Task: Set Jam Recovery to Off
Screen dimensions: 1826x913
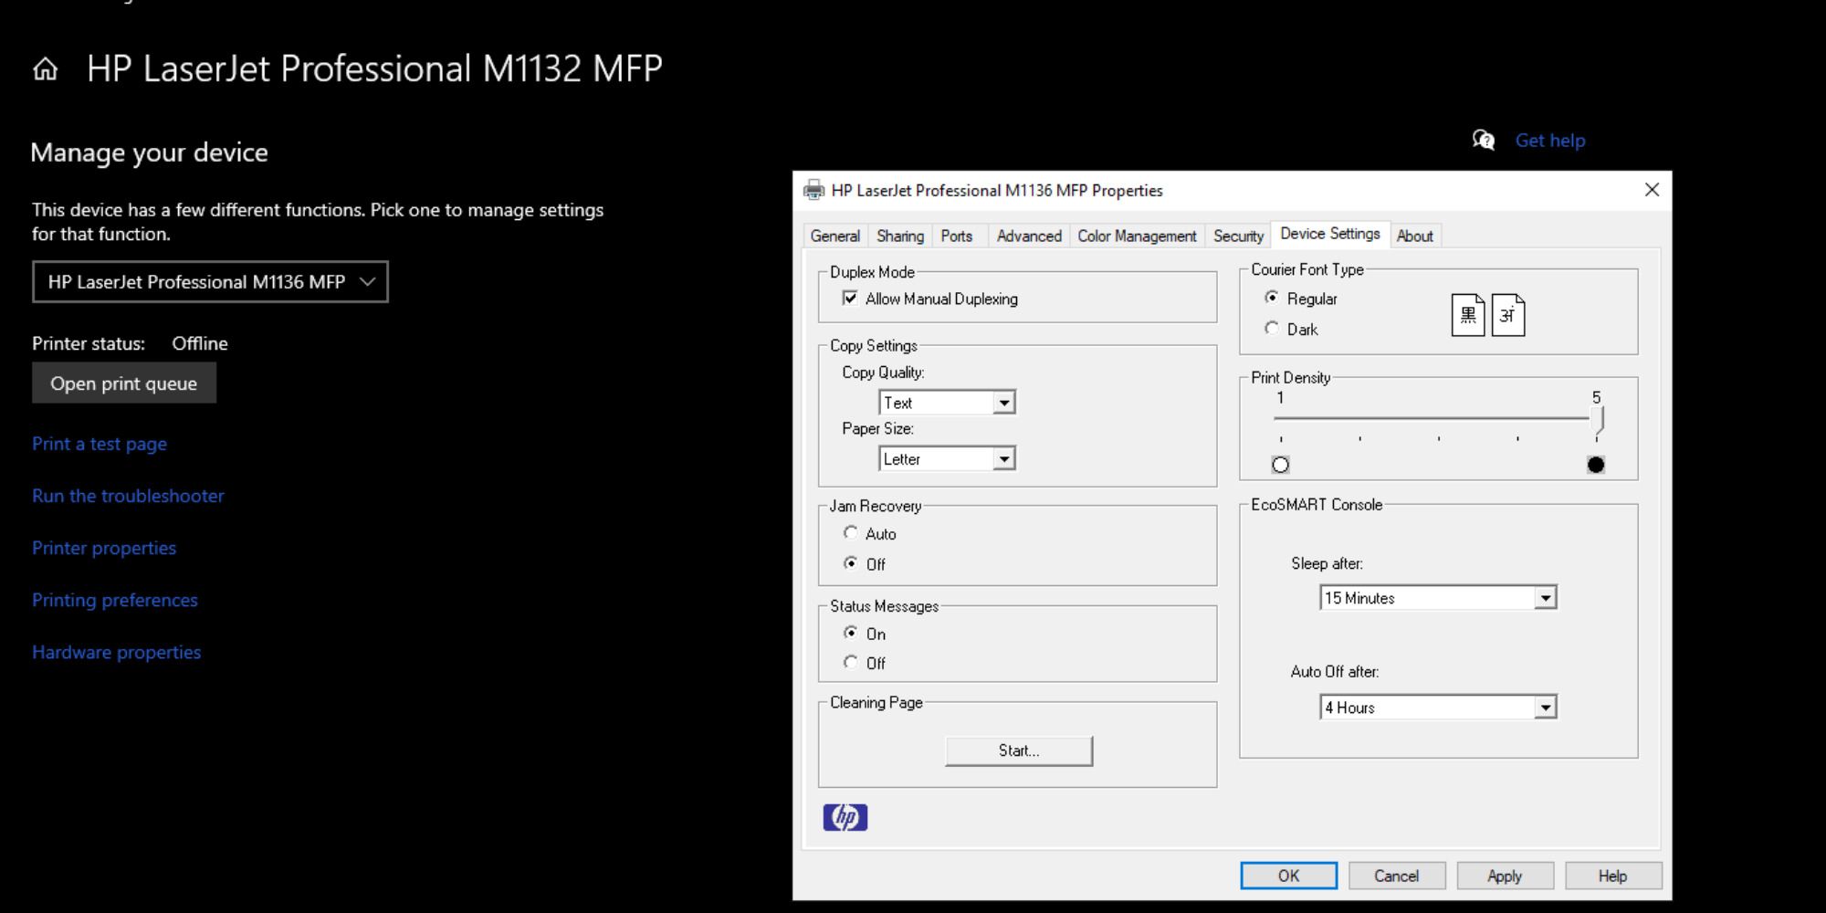Action: pyautogui.click(x=850, y=563)
